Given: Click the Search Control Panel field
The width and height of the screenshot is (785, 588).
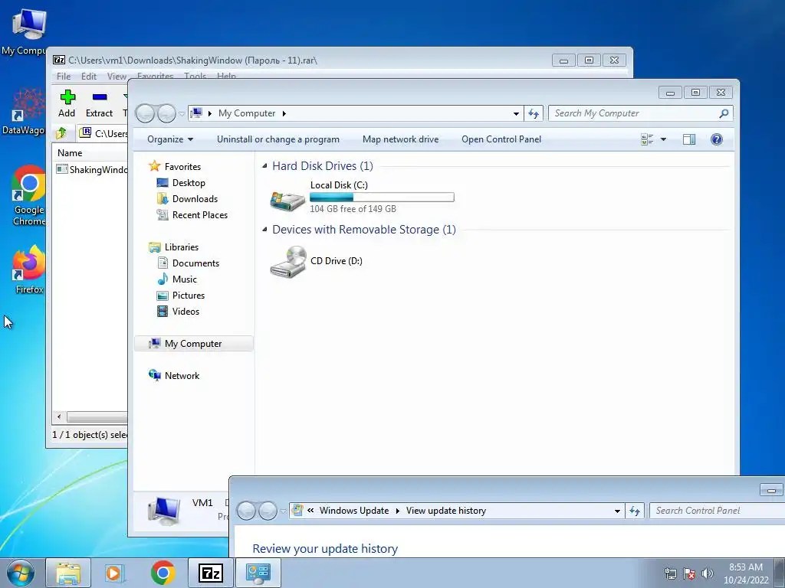Looking at the screenshot, I should point(717,511).
